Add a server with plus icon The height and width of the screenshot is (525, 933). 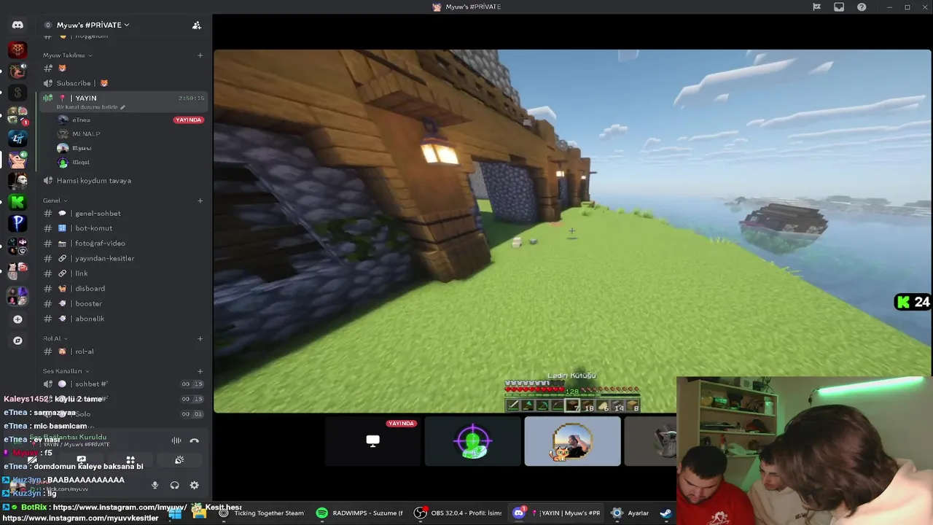[17, 319]
